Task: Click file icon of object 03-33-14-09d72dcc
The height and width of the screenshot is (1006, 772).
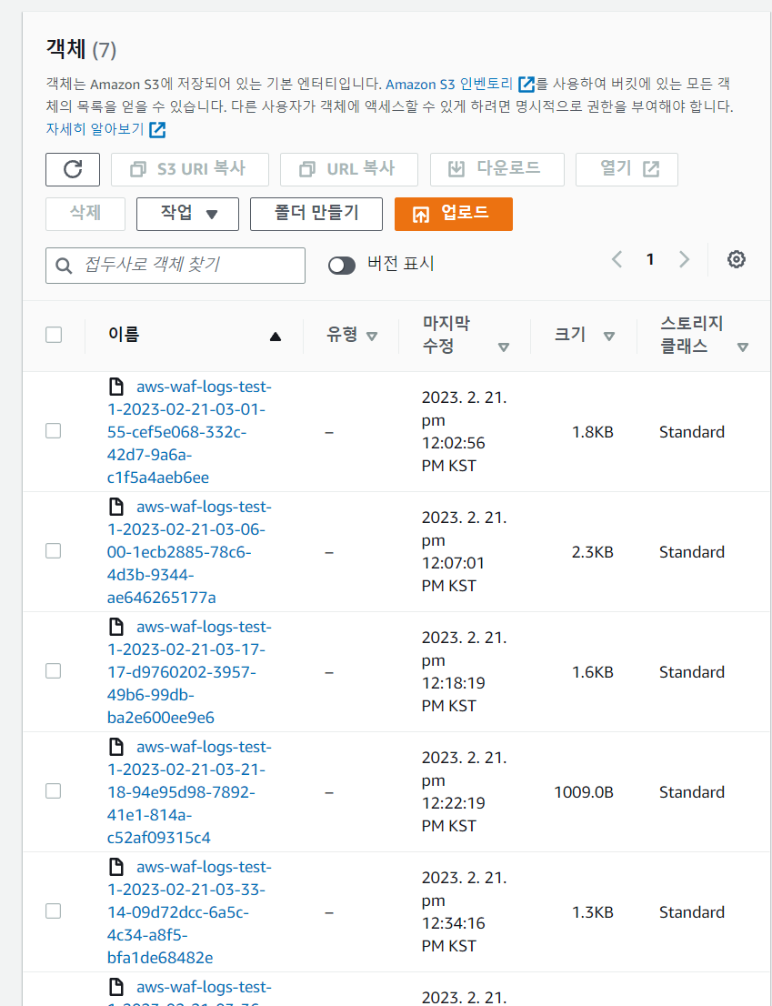Action: (x=116, y=868)
